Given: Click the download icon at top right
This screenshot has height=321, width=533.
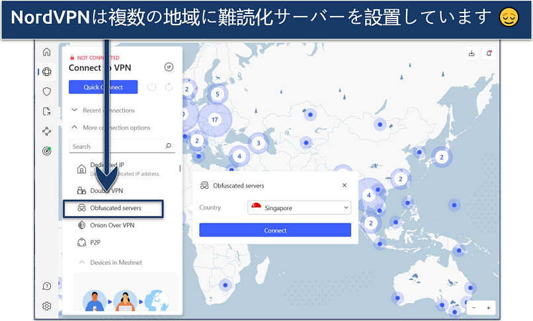Looking at the screenshot, I should (471, 54).
